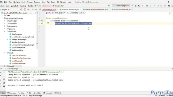Expand the collections package
The height and width of the screenshot is (97, 173).
click(5, 23)
